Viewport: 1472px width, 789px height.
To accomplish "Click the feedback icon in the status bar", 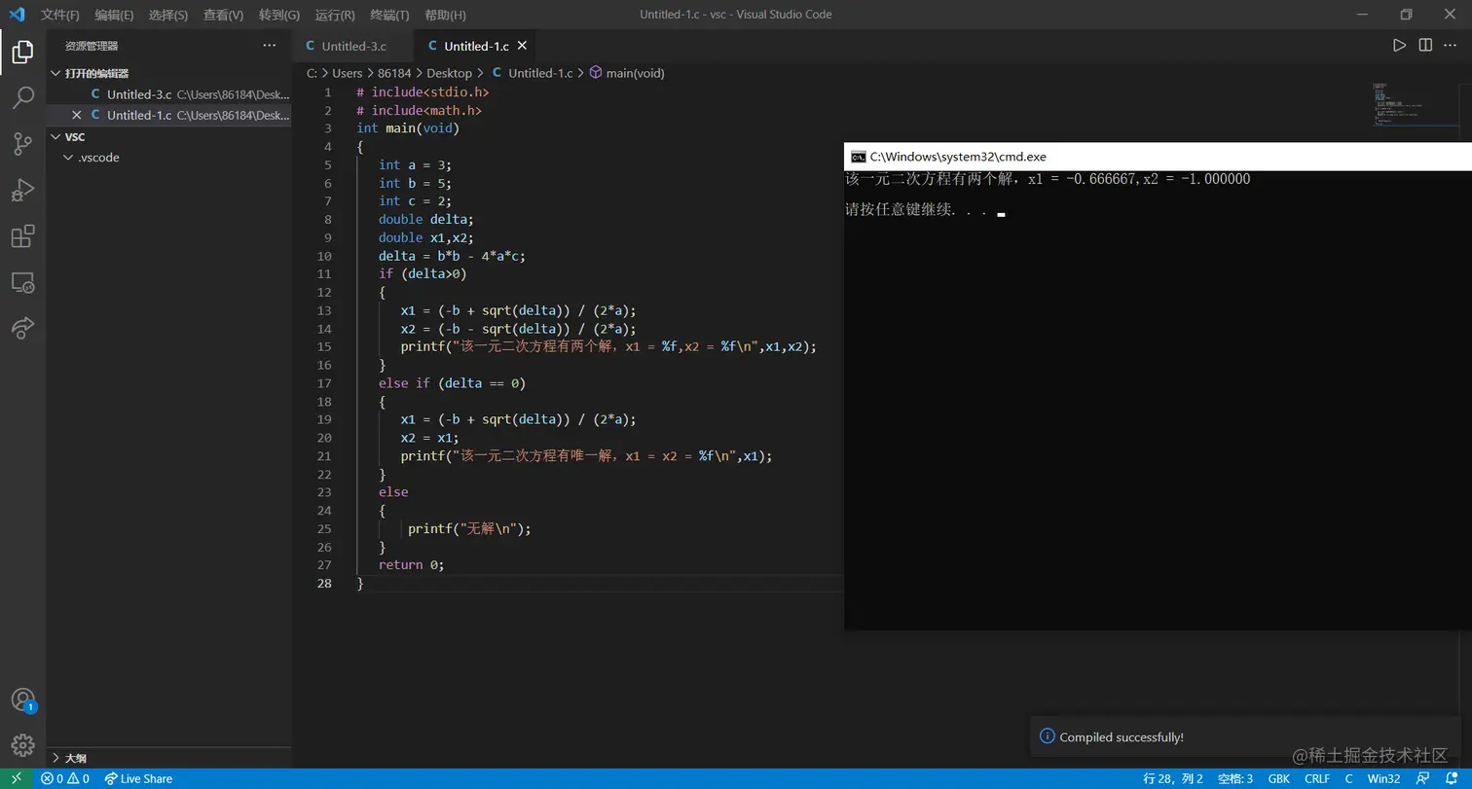I will [1423, 778].
